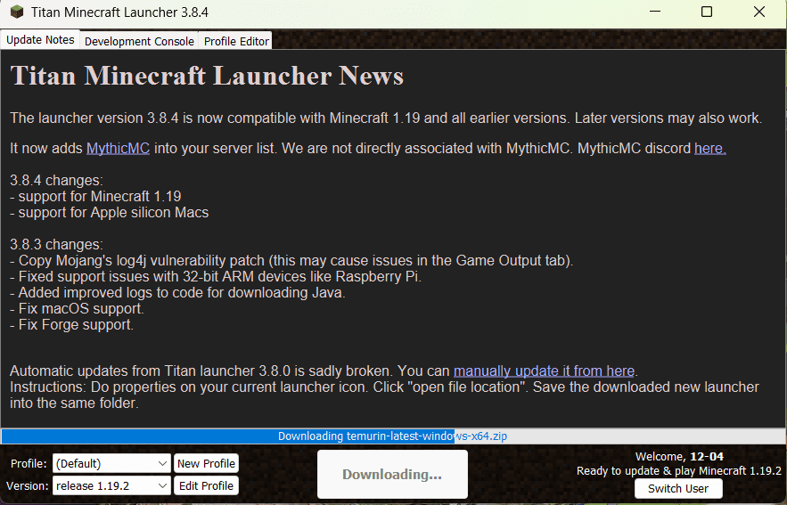Minimize the Titan launcher window
The height and width of the screenshot is (505, 787).
(654, 12)
